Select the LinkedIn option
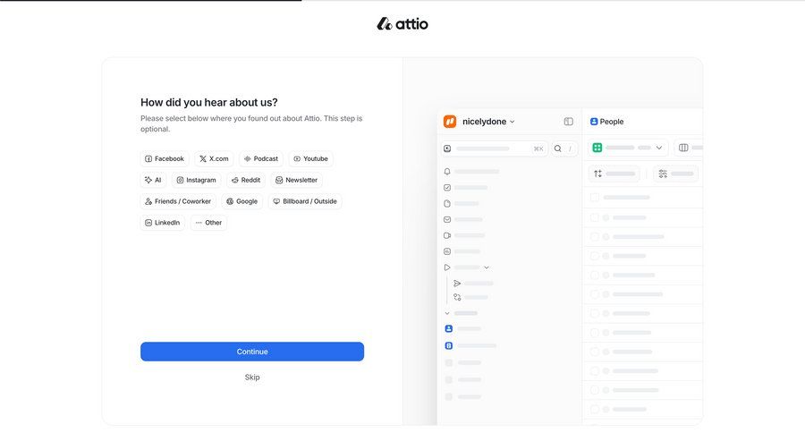 (162, 223)
